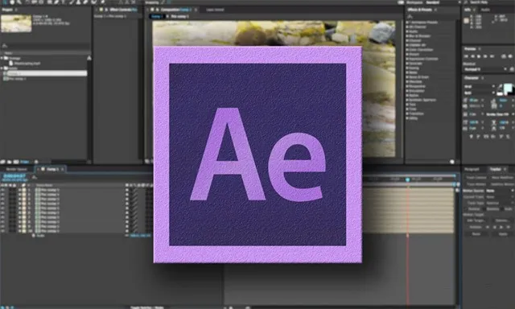Select the Zoom magnifier tool in toolbar
515x309 pixels.
coord(19,2)
